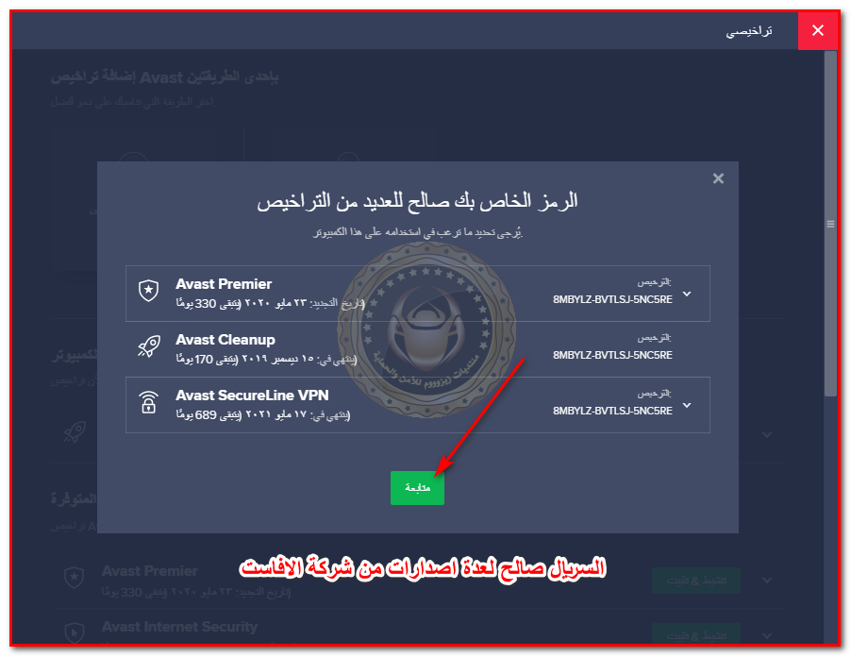
Task: Click the dimmed rocket icon in background list
Action: [75, 432]
